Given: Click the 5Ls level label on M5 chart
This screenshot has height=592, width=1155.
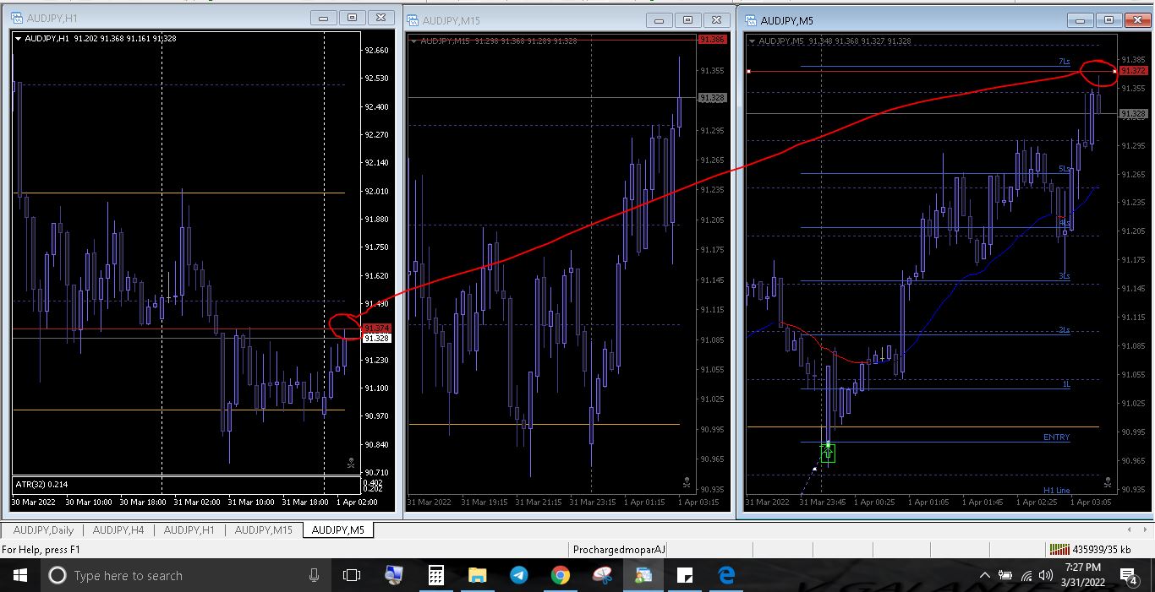Looking at the screenshot, I should coord(1064,169).
